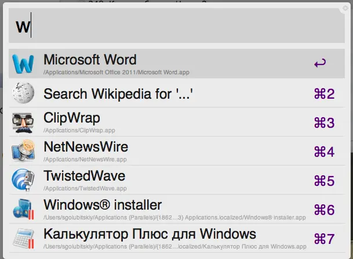The height and width of the screenshot is (259, 353).
Task: Click the TwistedWave microphone icon
Action: pyautogui.click(x=24, y=180)
